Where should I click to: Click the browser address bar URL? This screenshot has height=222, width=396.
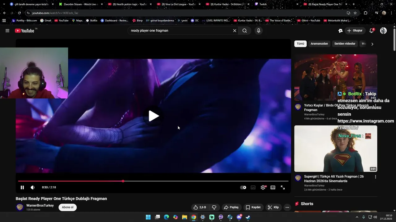[x=55, y=13]
